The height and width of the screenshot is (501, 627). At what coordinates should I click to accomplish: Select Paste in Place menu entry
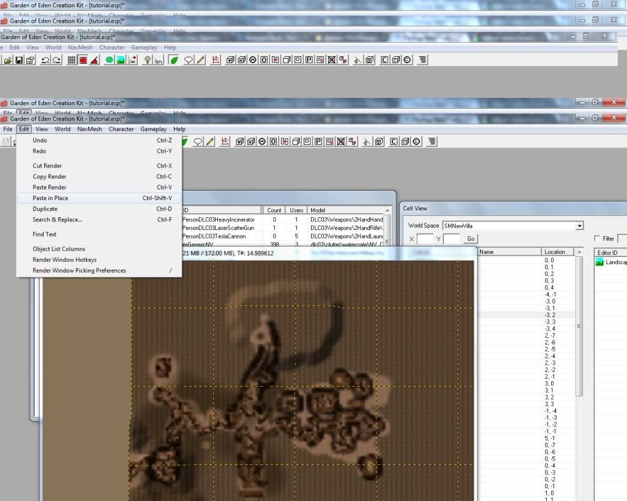click(99, 198)
